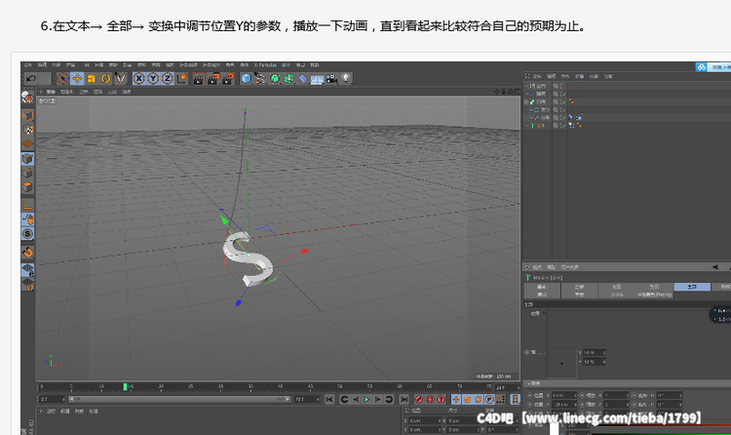Click the Tweak mouse icon
Viewport: 731px width, 435px height.
[x=27, y=219]
